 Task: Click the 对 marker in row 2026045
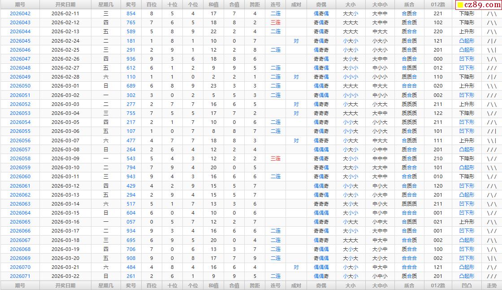296,41
